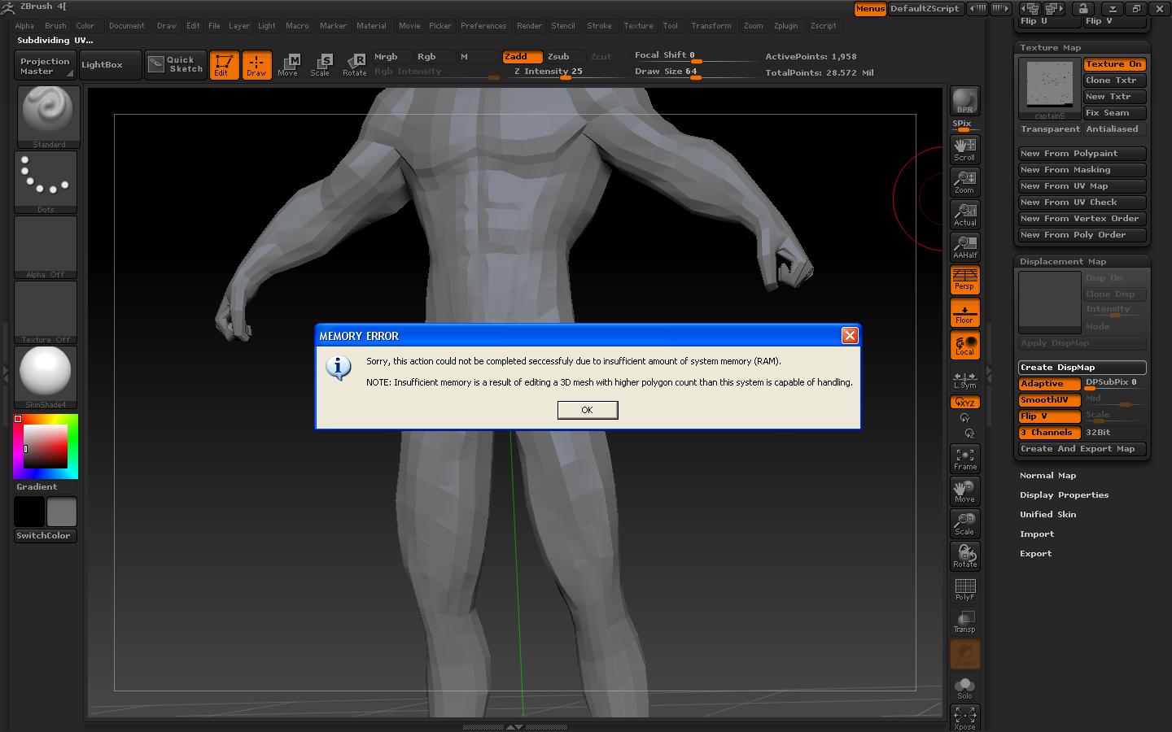The width and height of the screenshot is (1172, 732).
Task: Expand the Normal Map section
Action: tap(1048, 475)
